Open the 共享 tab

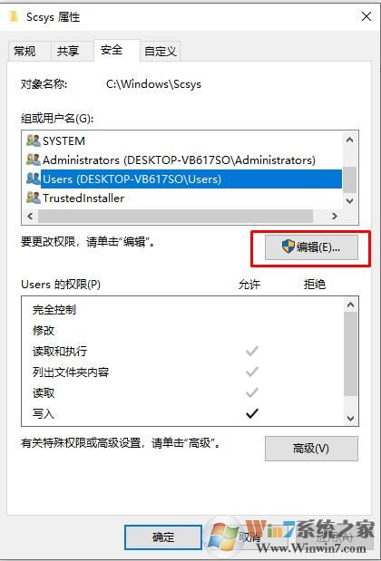pyautogui.click(x=68, y=51)
